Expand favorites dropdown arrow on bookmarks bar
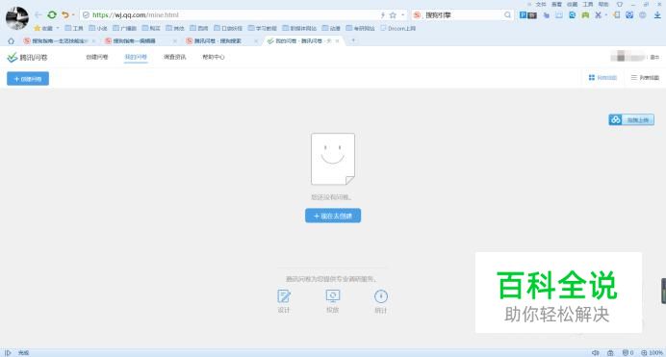 click(58, 28)
